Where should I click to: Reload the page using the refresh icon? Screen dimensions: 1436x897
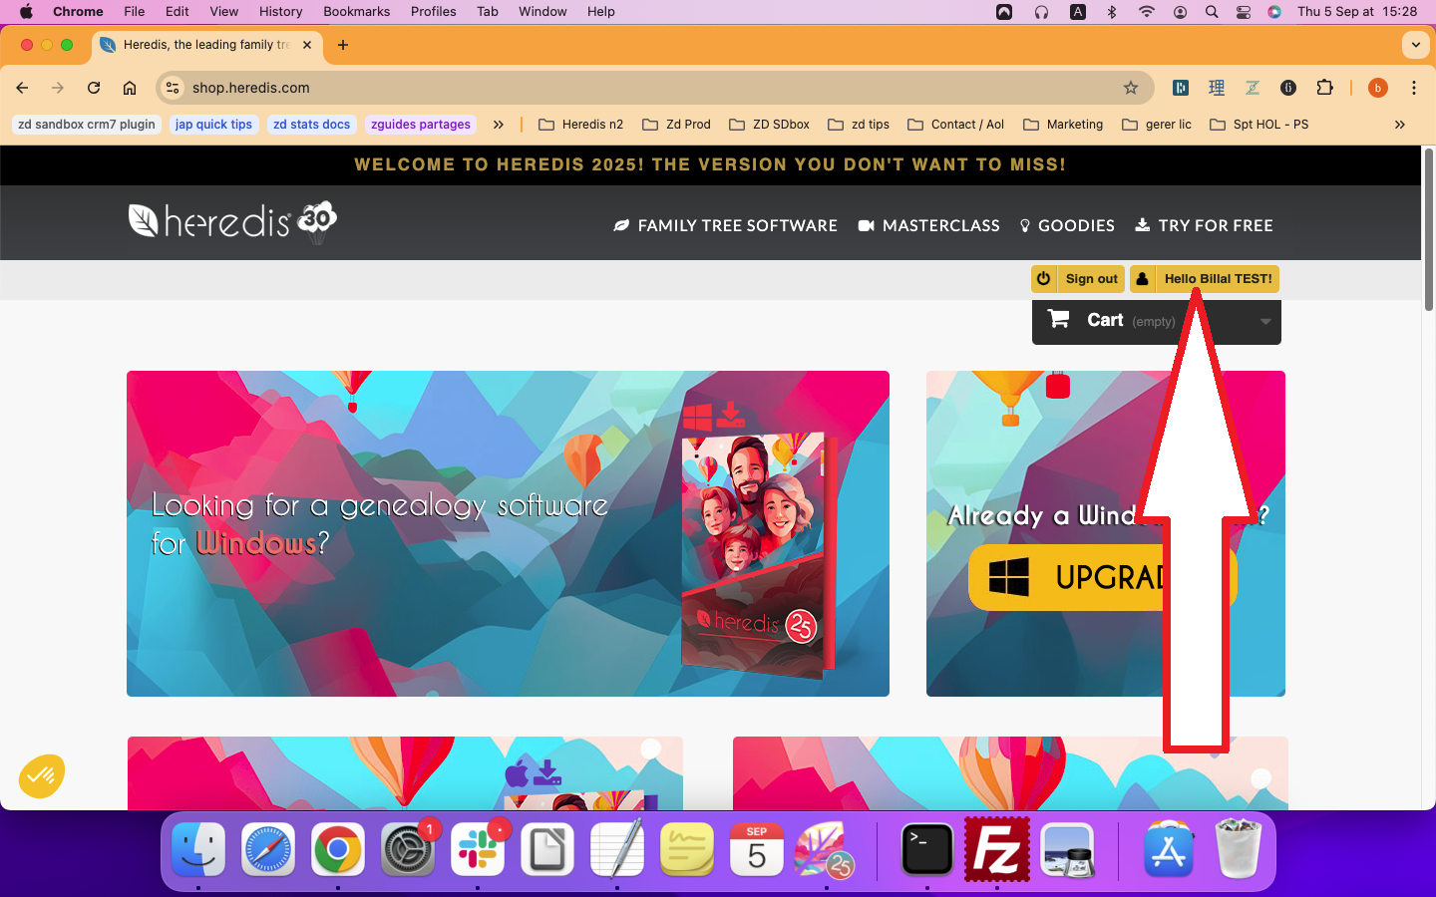(x=94, y=88)
